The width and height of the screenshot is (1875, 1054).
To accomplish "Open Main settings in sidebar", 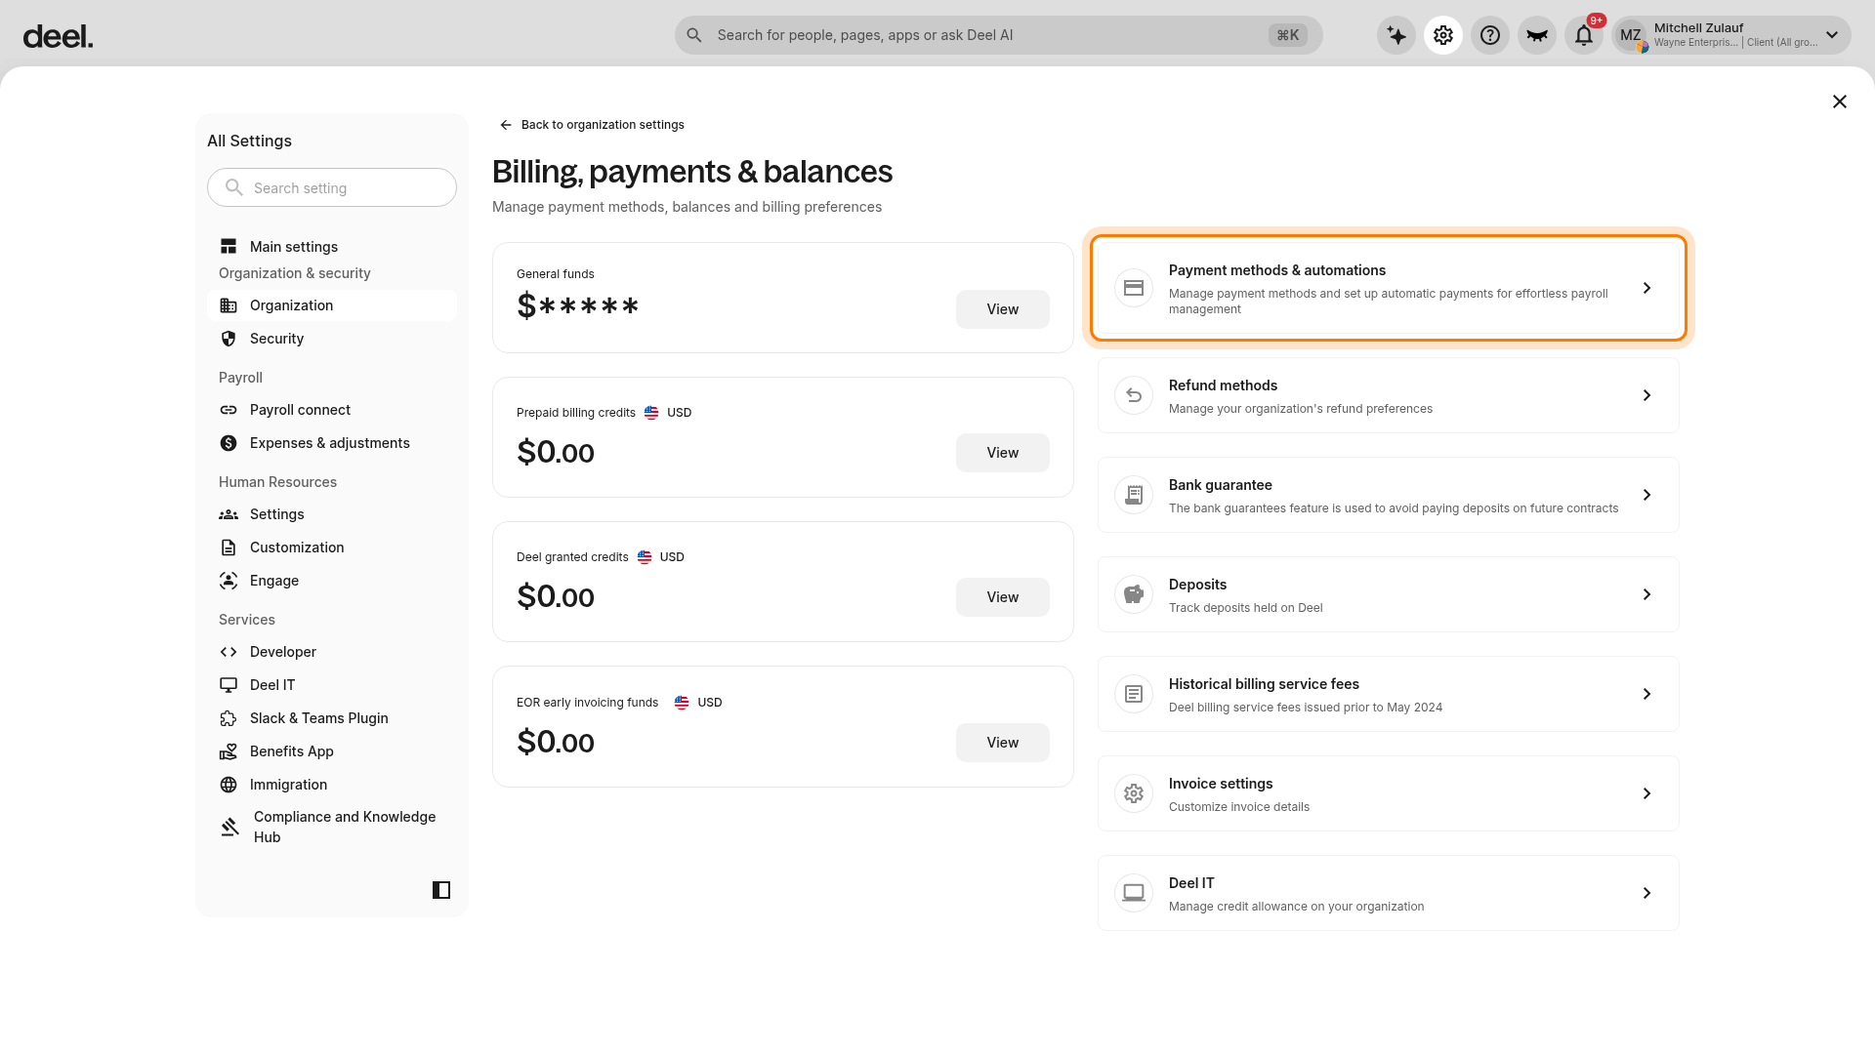I will [332, 247].
